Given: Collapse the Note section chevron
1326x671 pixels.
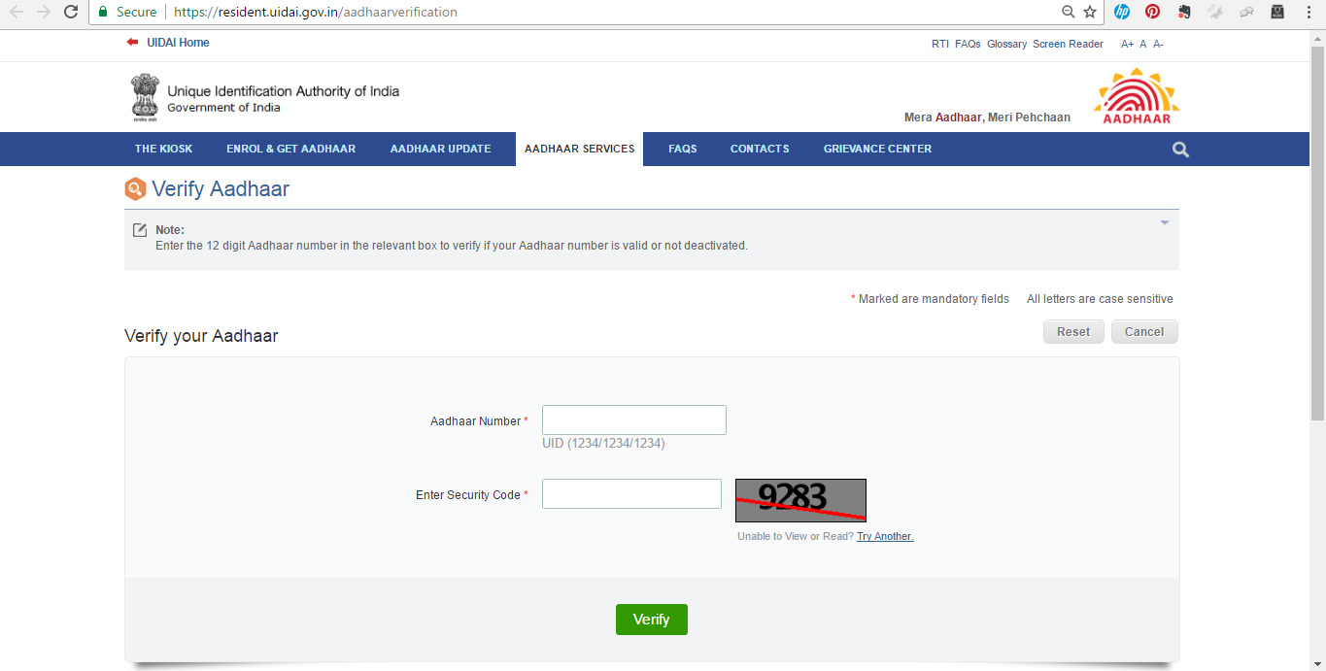Looking at the screenshot, I should 1163,221.
